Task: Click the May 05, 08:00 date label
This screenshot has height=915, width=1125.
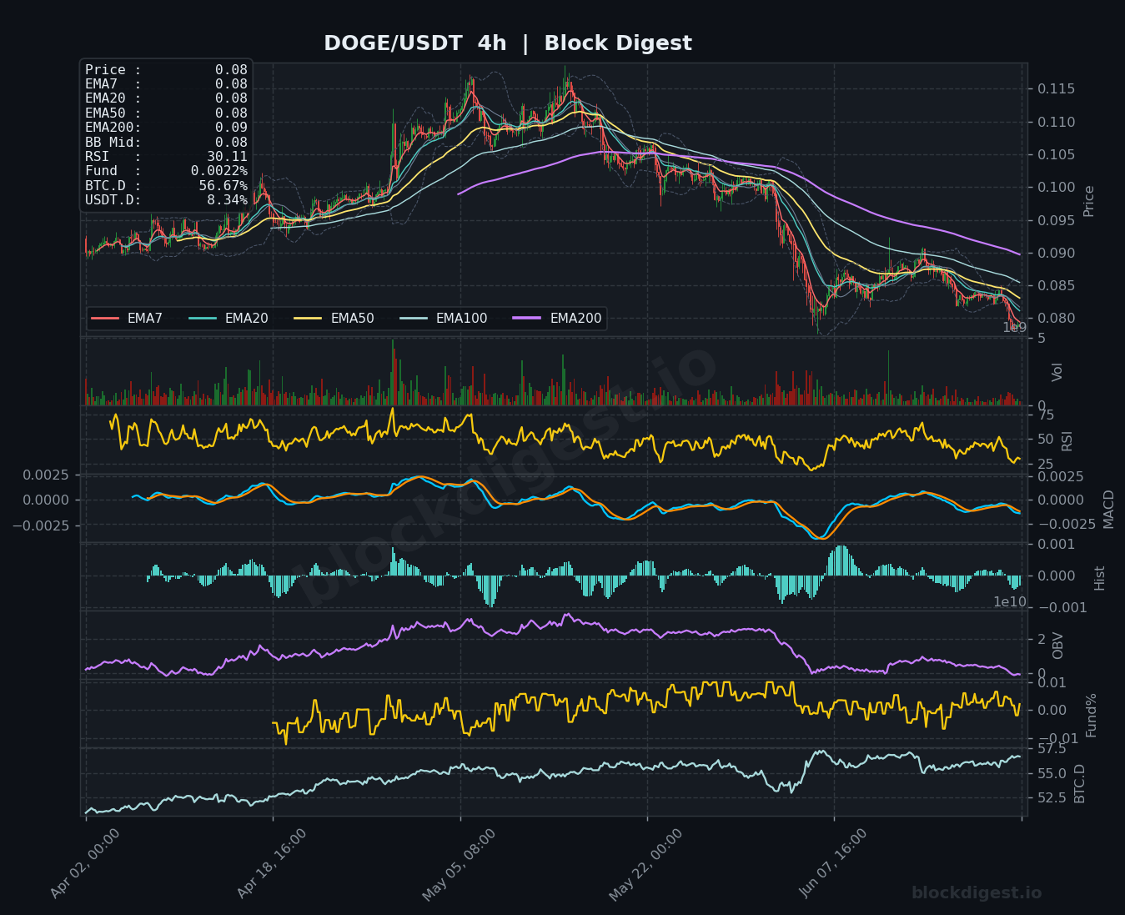Action: (459, 864)
